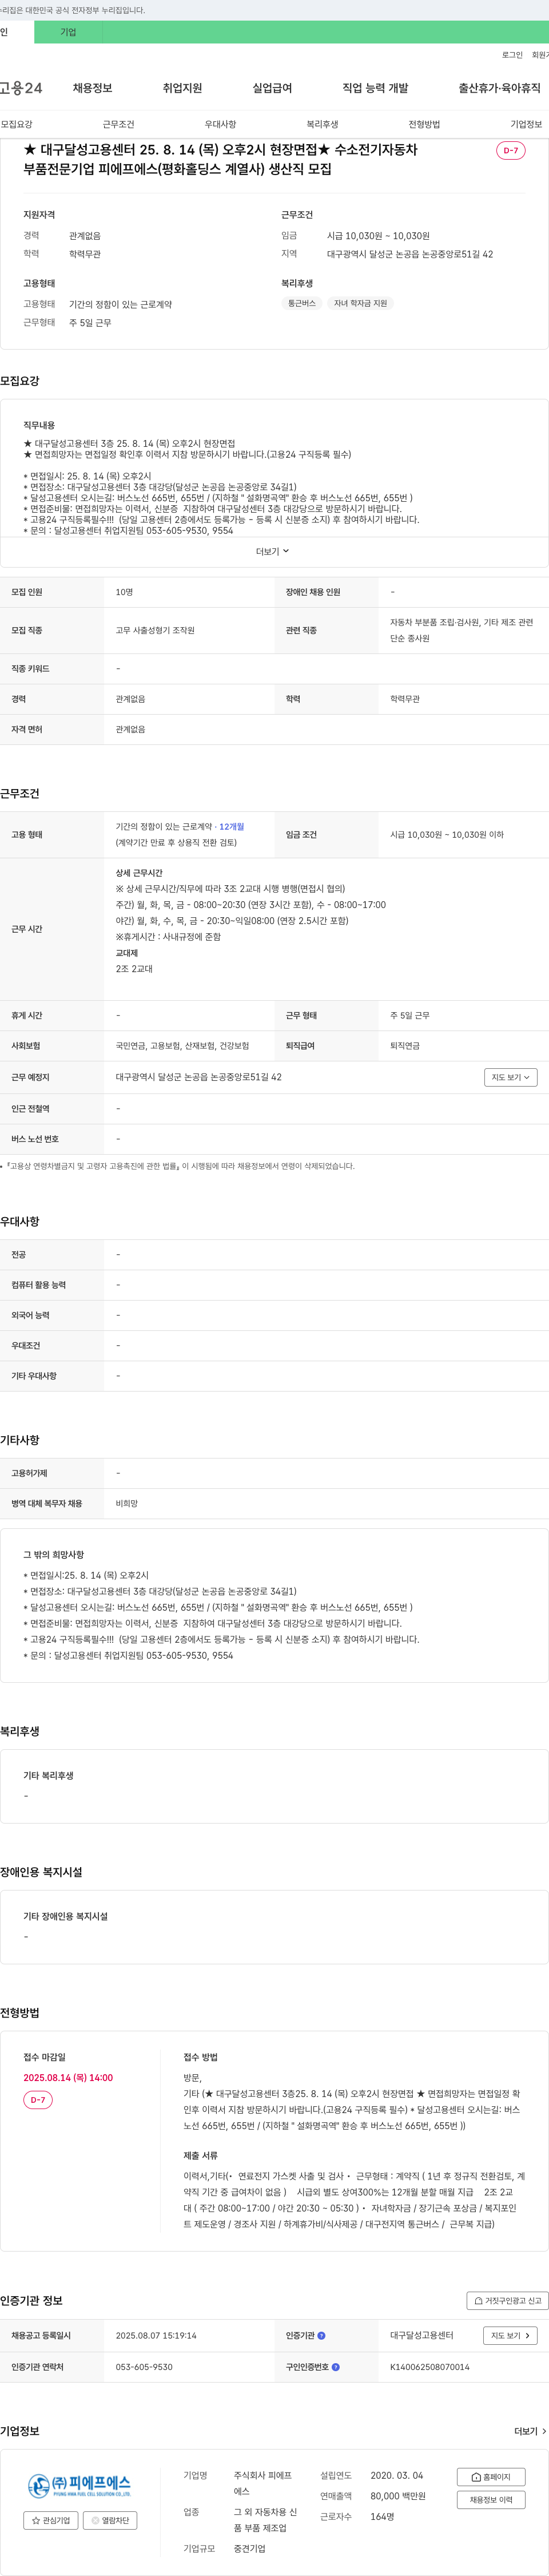Click the 병역 대체 복무자 채용 value 비희망

[x=127, y=1503]
